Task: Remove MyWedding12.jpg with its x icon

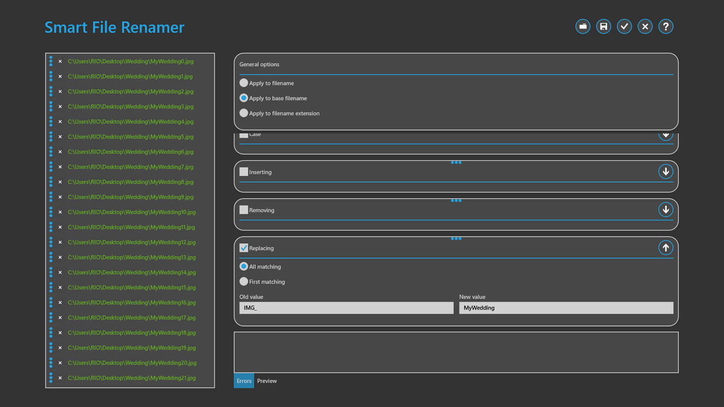Action: pyautogui.click(x=60, y=242)
